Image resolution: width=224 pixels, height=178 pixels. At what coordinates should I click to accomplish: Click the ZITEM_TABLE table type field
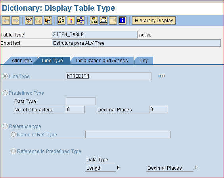(95, 34)
